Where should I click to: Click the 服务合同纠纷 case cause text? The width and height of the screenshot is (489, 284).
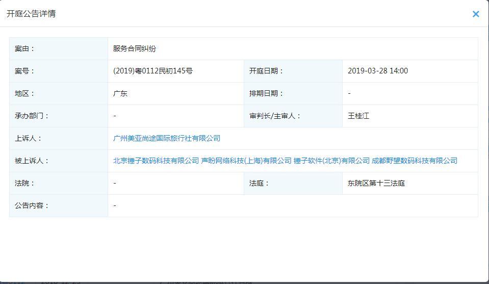click(135, 48)
